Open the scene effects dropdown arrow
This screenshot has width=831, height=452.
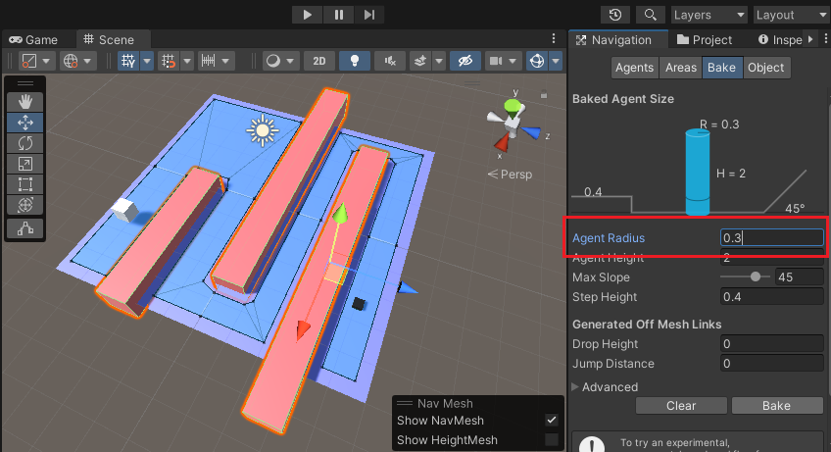(x=439, y=61)
